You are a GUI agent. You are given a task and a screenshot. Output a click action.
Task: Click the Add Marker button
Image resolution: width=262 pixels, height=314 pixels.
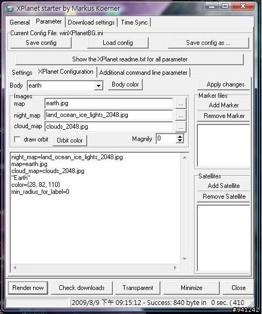(x=224, y=105)
